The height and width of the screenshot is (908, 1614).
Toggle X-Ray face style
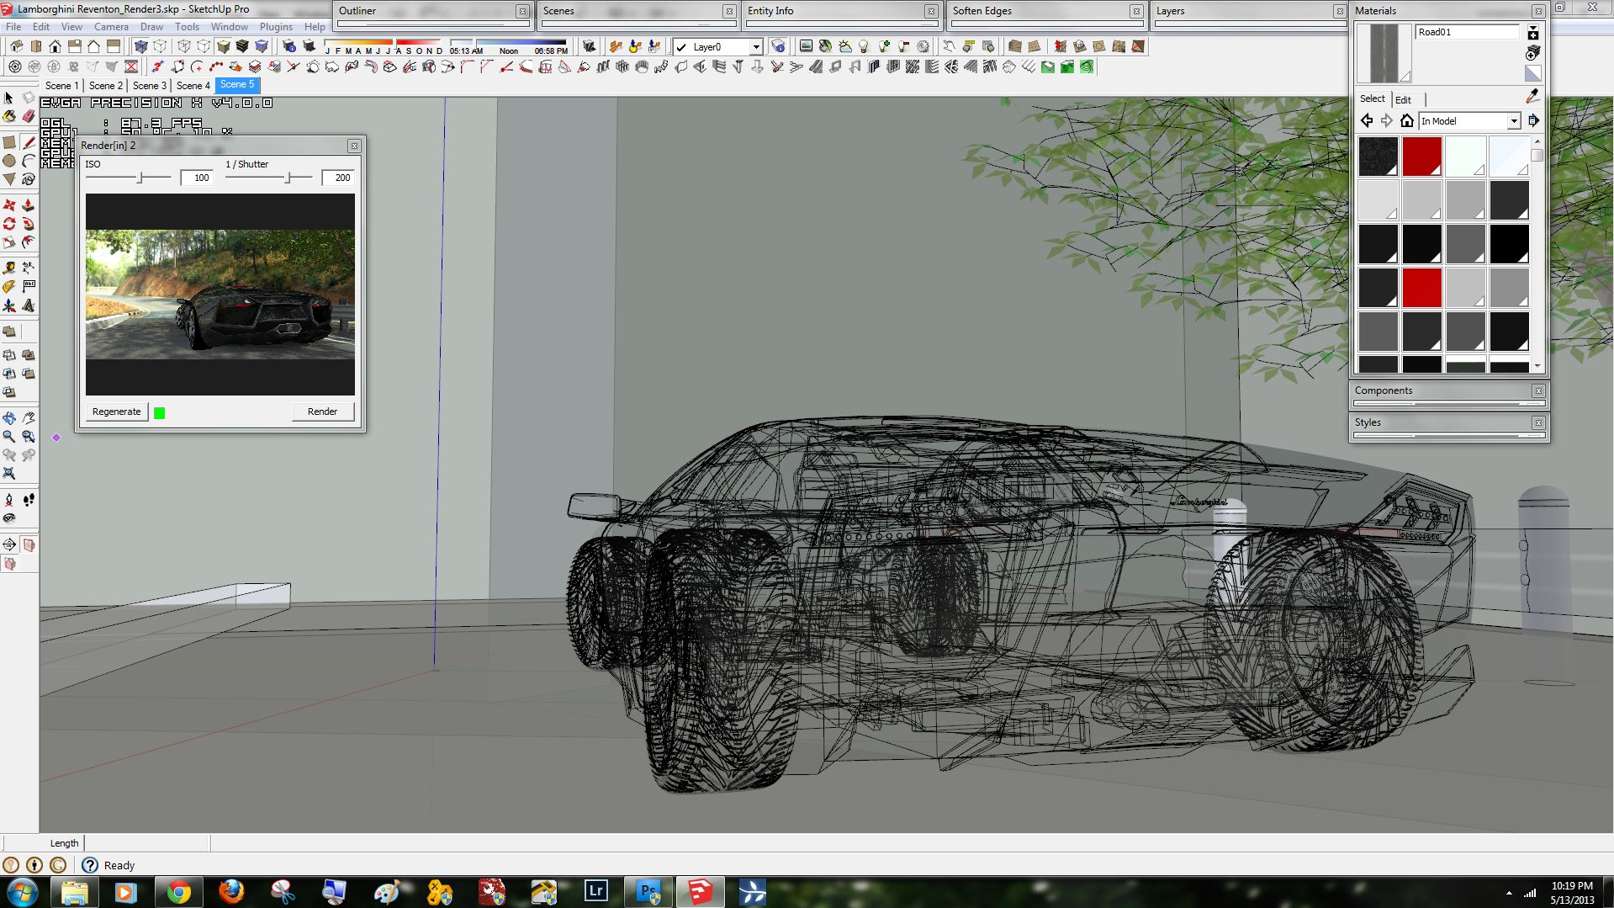(141, 47)
